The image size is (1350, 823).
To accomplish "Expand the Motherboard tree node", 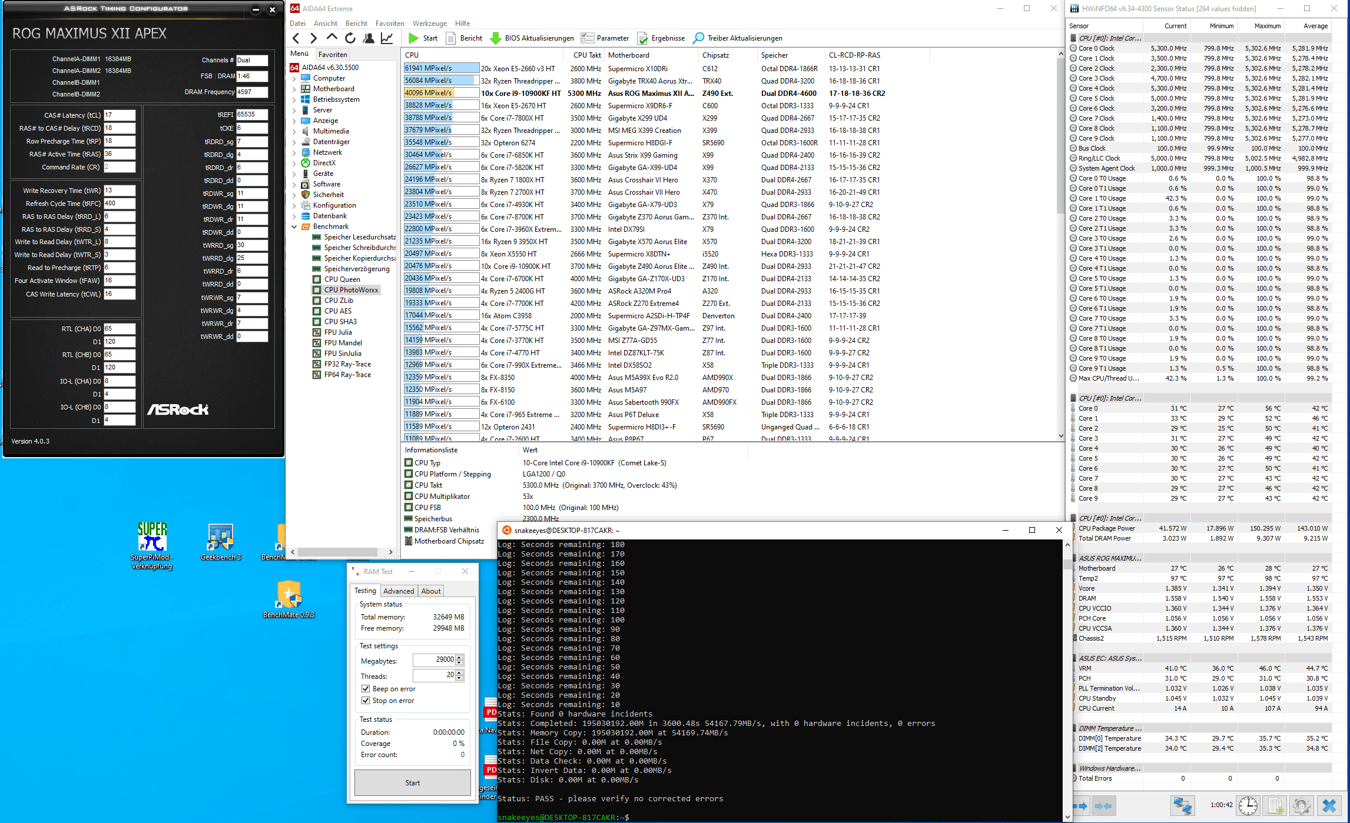I will [294, 89].
